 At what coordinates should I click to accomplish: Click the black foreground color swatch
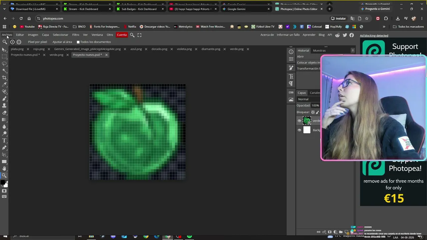[x=3, y=183]
